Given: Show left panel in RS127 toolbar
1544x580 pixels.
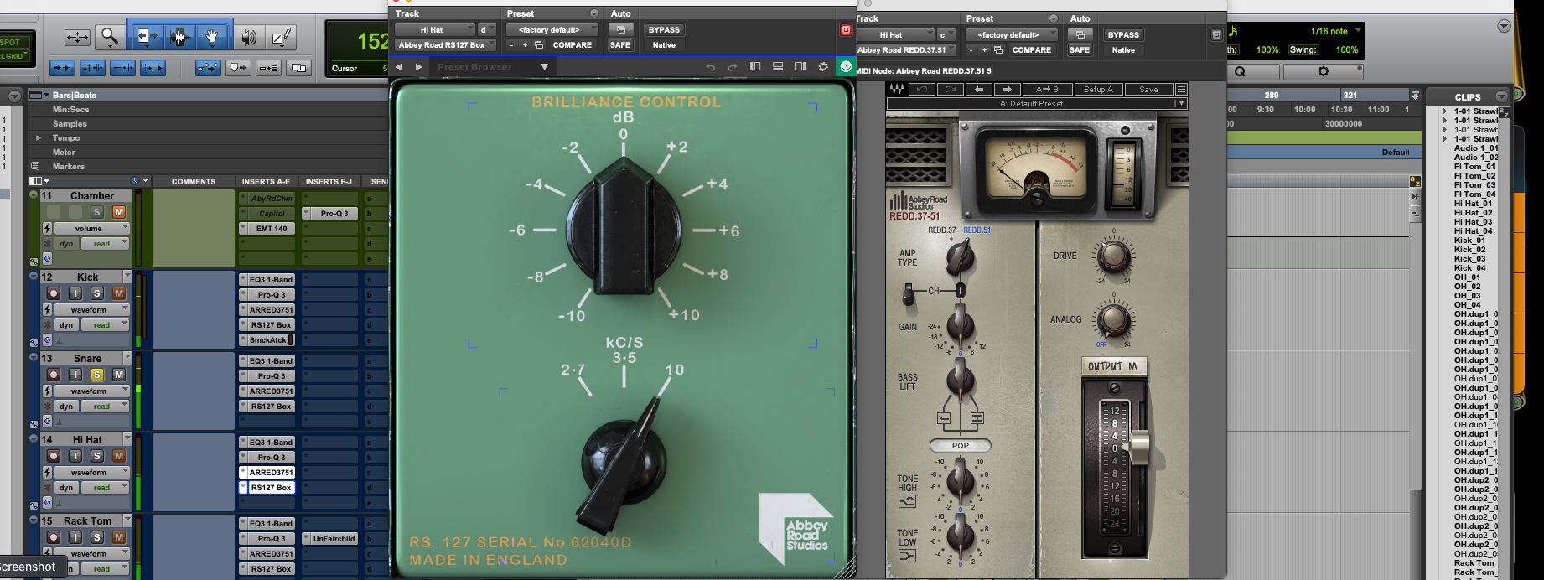Looking at the screenshot, I should pos(755,67).
